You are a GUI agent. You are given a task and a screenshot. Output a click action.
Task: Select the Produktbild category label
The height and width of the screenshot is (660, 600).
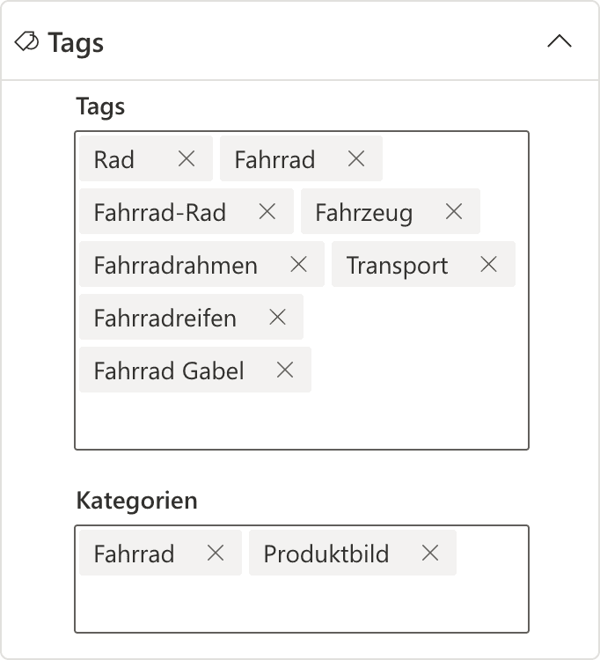click(326, 554)
